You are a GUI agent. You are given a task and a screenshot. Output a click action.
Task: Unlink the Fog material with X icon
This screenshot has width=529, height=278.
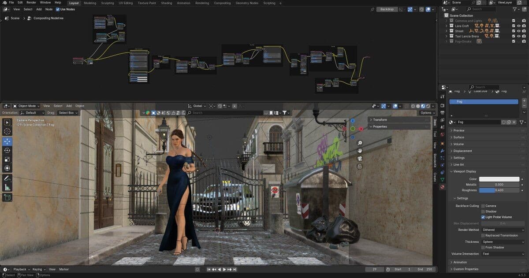(x=514, y=122)
